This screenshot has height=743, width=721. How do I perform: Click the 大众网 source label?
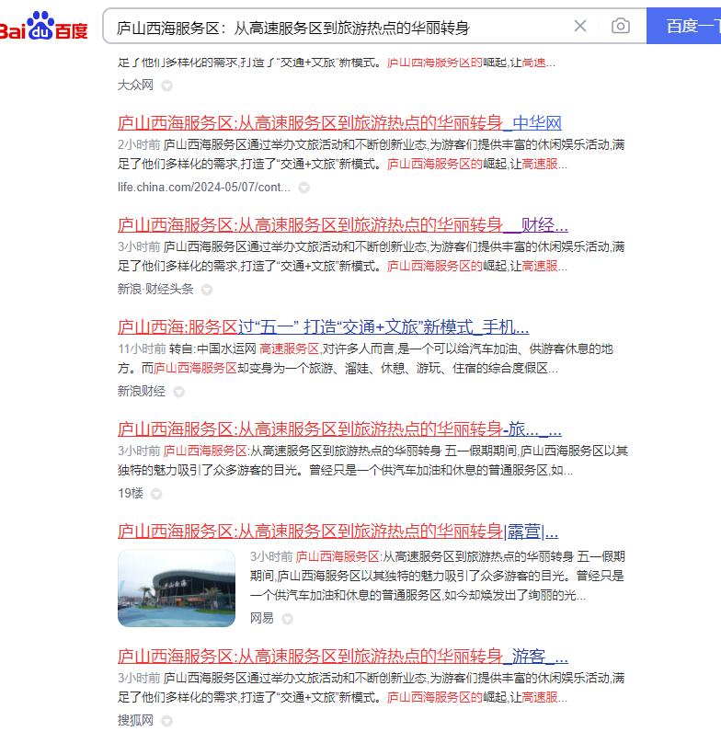(135, 86)
